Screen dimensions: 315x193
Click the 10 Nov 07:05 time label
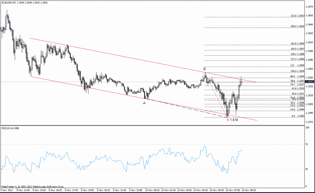pos(233,190)
